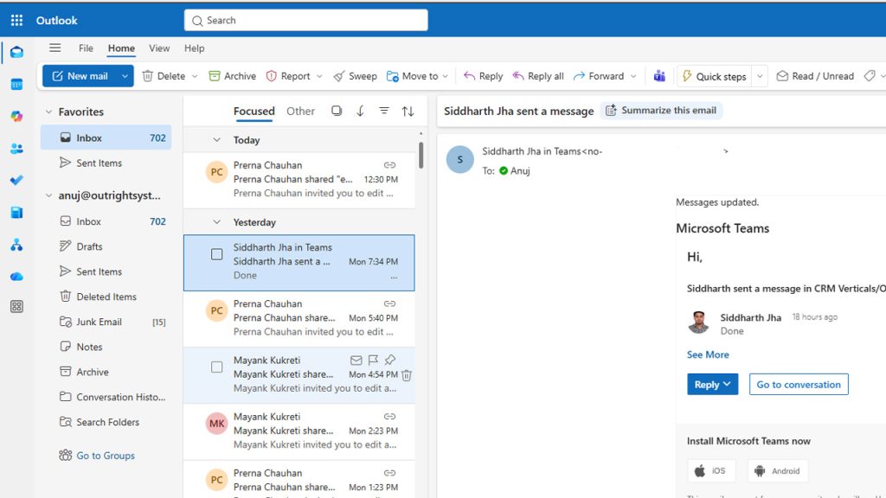Open Quick steps dropdown arrow

(760, 76)
